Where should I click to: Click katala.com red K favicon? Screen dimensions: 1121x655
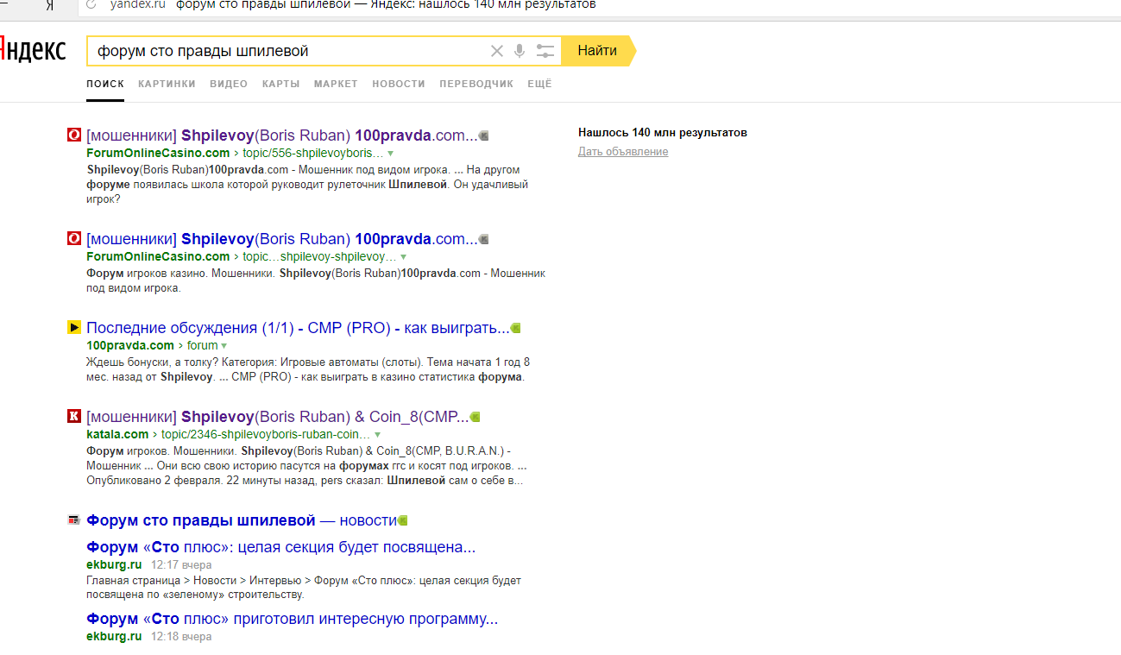click(x=74, y=417)
